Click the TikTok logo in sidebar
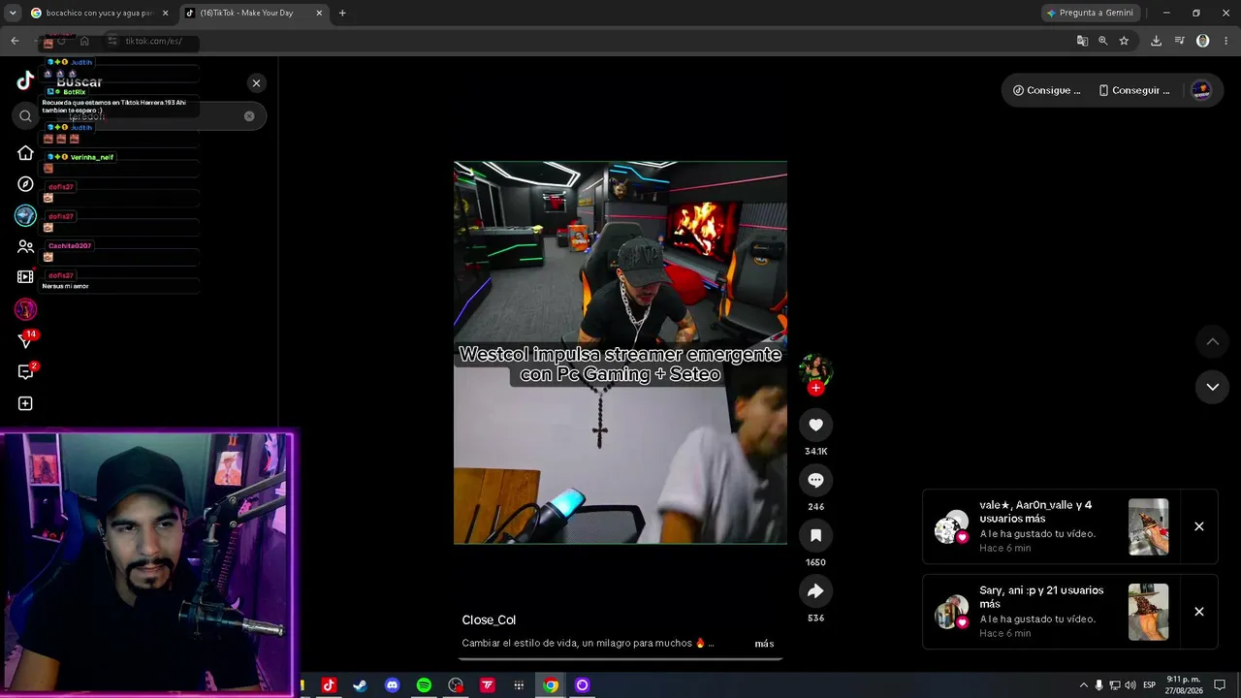 25,80
